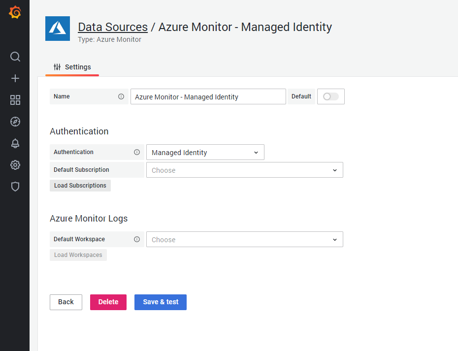Image resolution: width=458 pixels, height=351 pixels.
Task: Open Grafana home via the logo icon
Action: pos(15,12)
